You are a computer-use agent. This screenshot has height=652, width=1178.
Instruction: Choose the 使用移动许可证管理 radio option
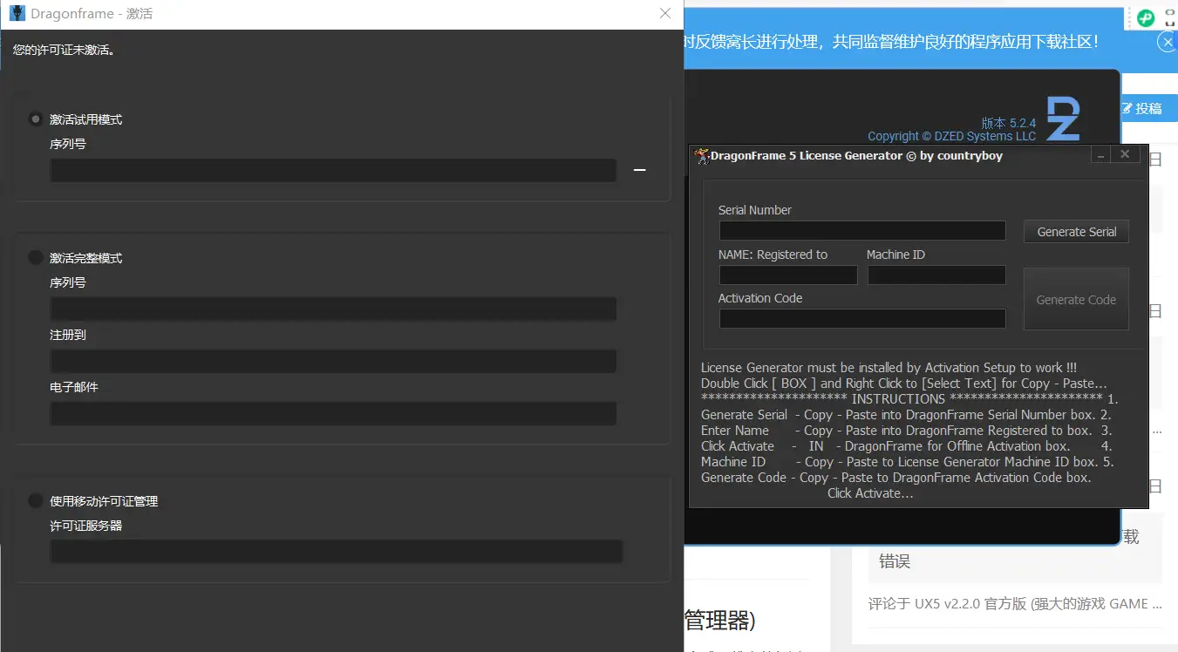(x=36, y=501)
